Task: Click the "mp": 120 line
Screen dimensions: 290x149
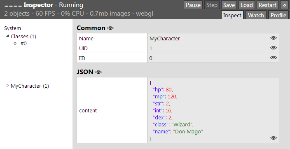Action: click(x=165, y=97)
